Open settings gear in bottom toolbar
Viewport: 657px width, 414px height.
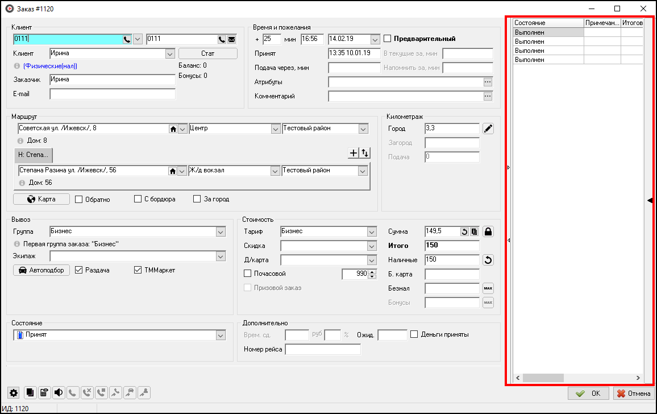pos(14,392)
